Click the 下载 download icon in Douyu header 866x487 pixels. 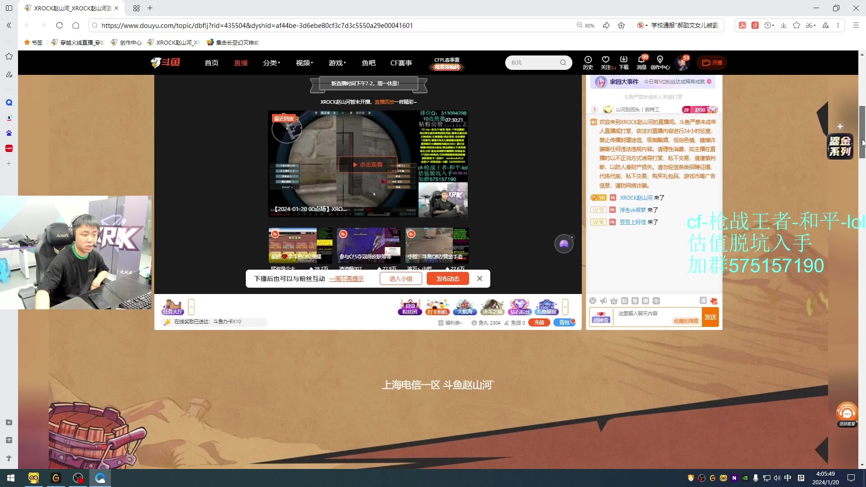click(x=624, y=63)
